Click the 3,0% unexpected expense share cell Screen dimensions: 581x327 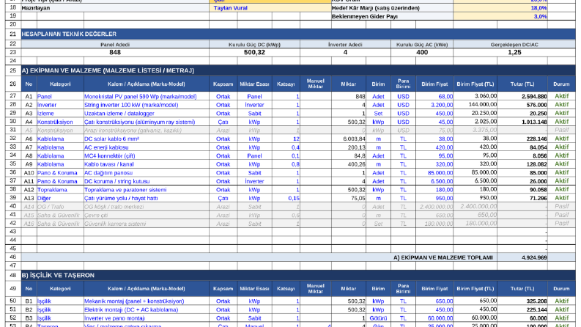click(500, 16)
